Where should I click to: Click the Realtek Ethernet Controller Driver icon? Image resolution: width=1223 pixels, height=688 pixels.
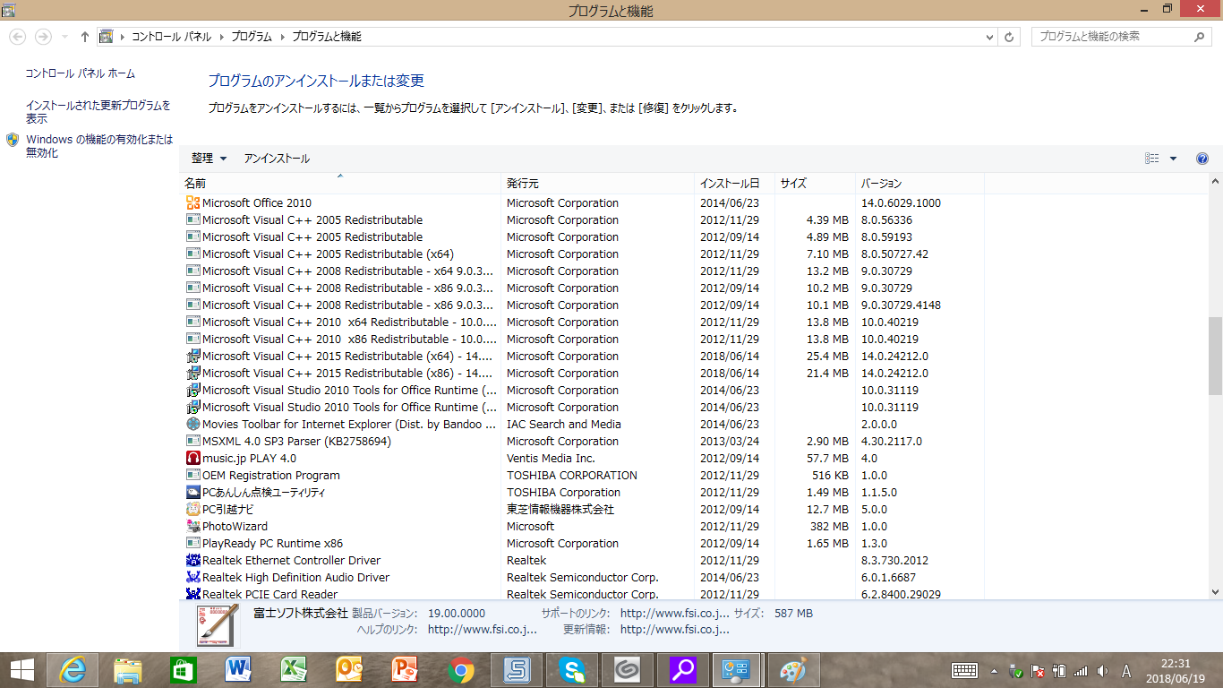click(192, 561)
